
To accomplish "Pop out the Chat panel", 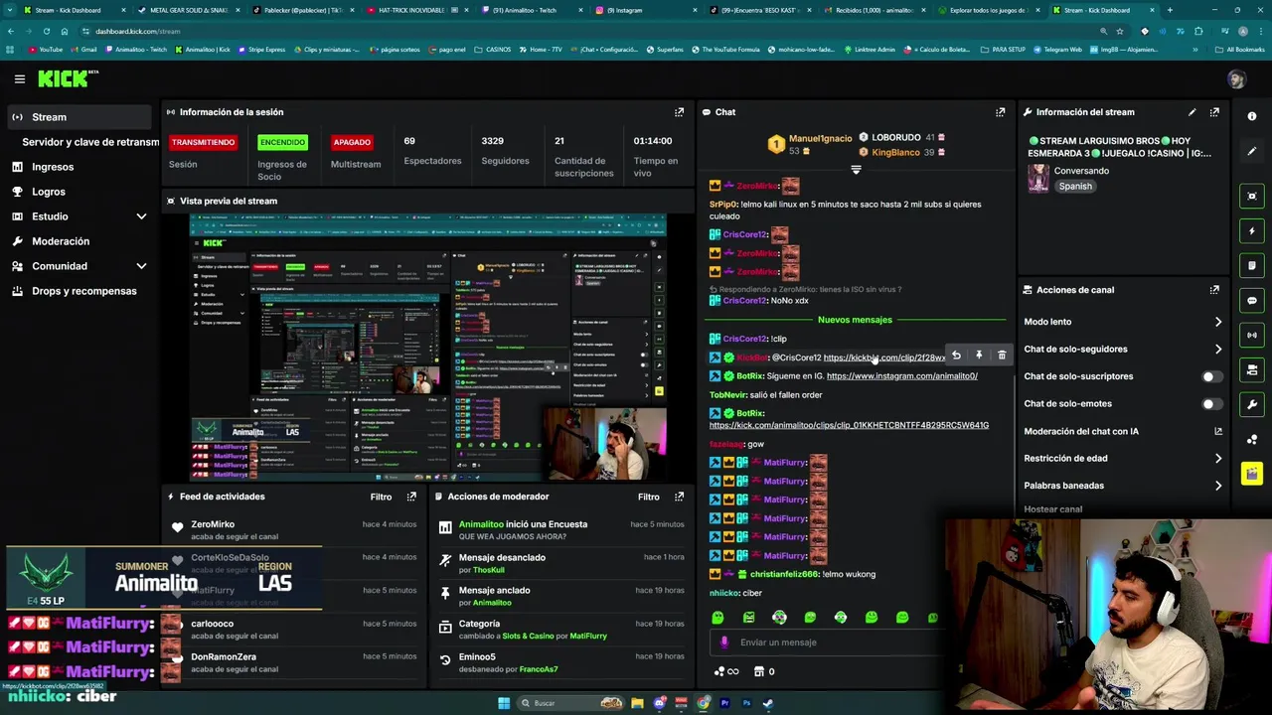I will pyautogui.click(x=1000, y=112).
